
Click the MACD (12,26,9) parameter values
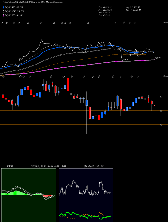click(46, 166)
